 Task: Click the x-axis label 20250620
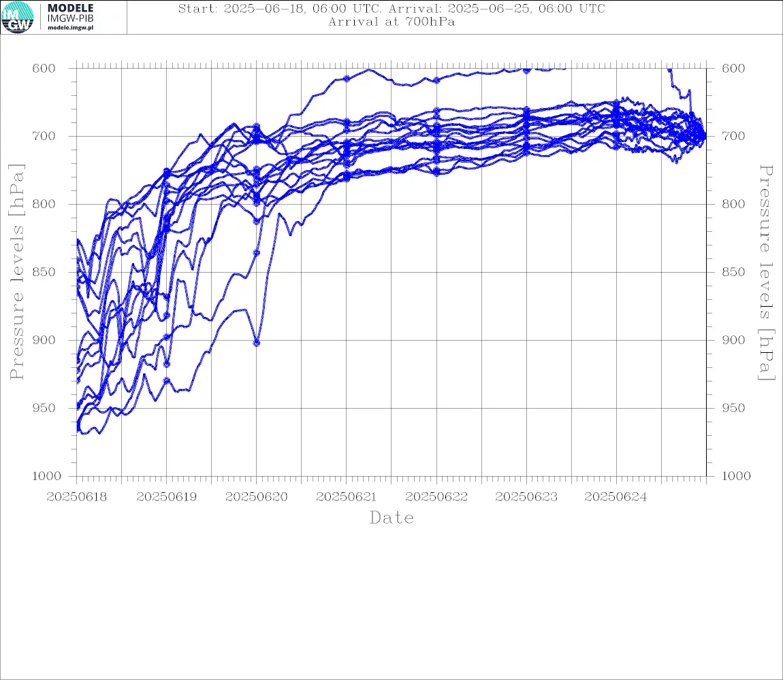pyautogui.click(x=256, y=497)
